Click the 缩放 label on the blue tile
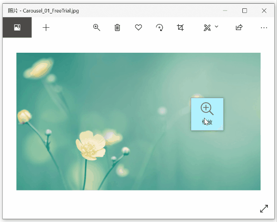Image resolution: width=277 pixels, height=222 pixels. 207,122
